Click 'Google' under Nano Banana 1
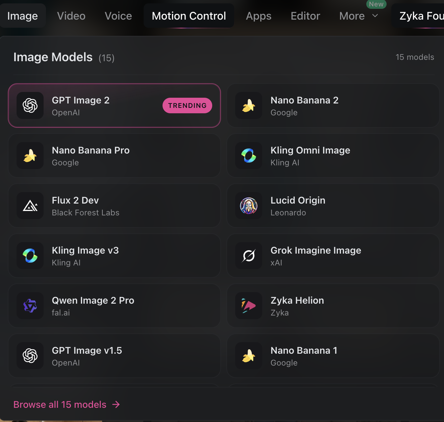444x422 pixels. point(284,363)
